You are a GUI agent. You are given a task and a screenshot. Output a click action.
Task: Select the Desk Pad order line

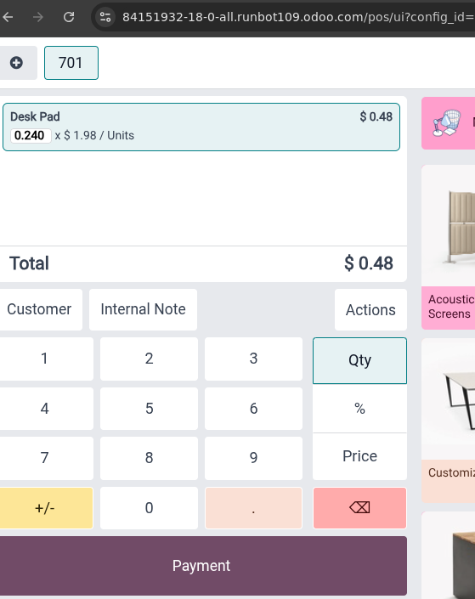[201, 127]
